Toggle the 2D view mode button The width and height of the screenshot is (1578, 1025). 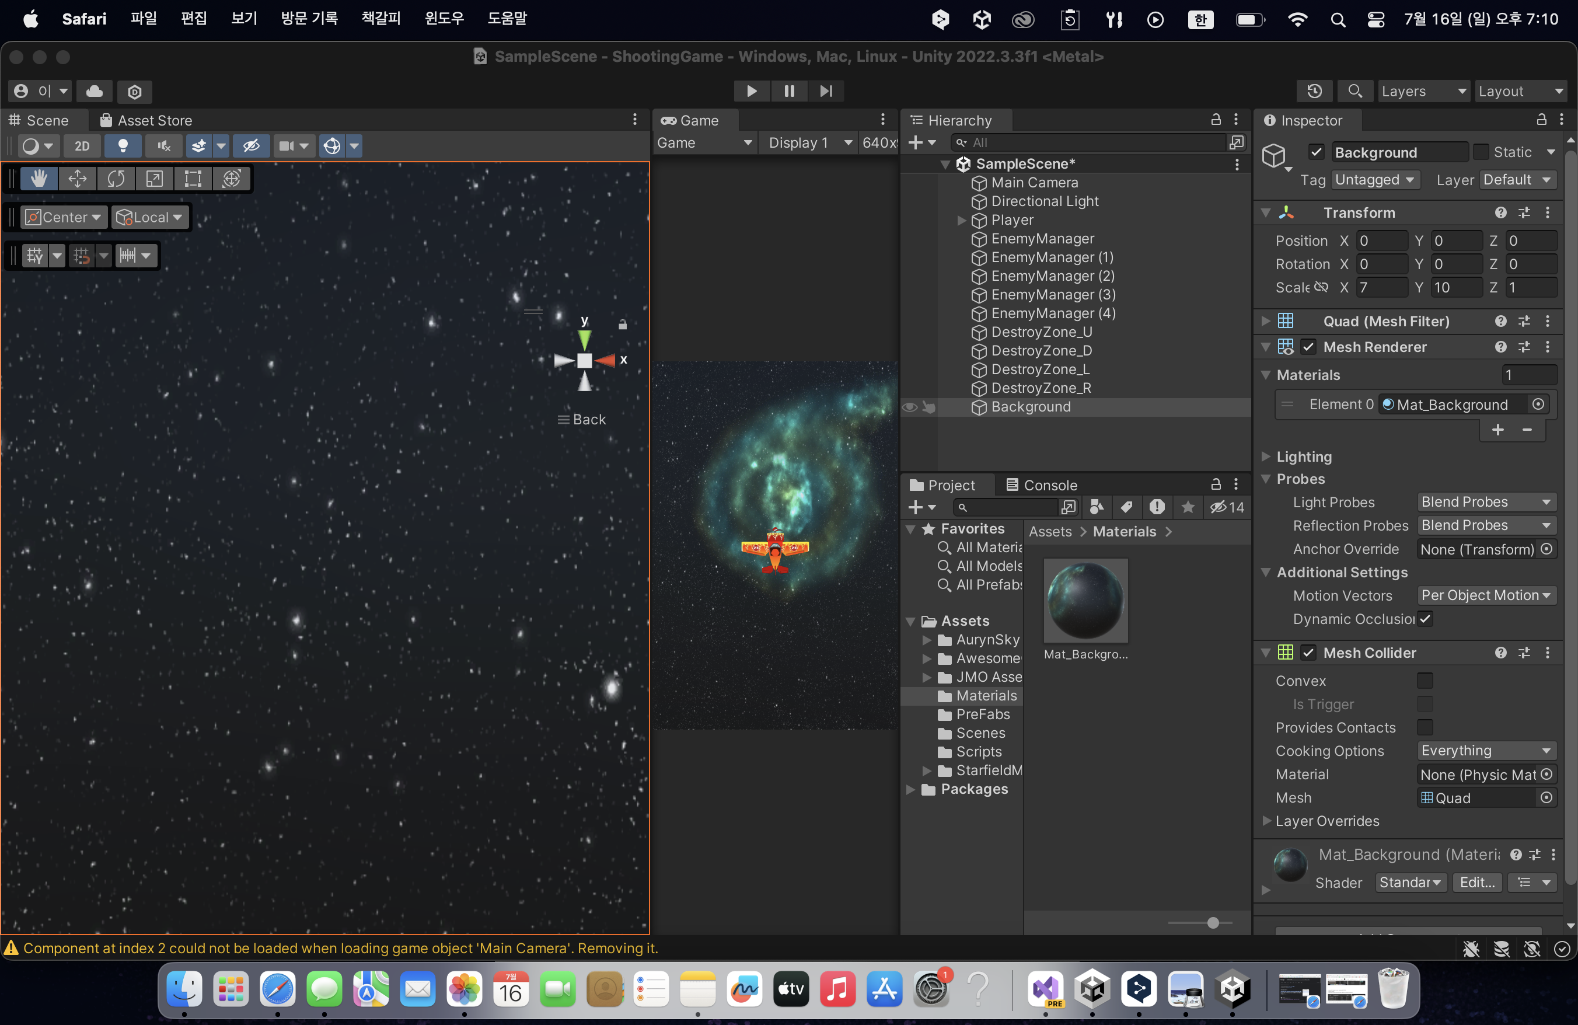(82, 146)
